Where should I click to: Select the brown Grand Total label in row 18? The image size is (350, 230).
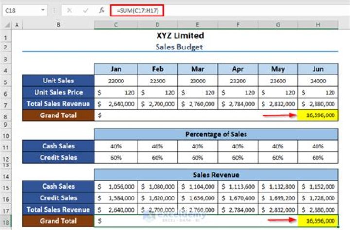pos(58,221)
